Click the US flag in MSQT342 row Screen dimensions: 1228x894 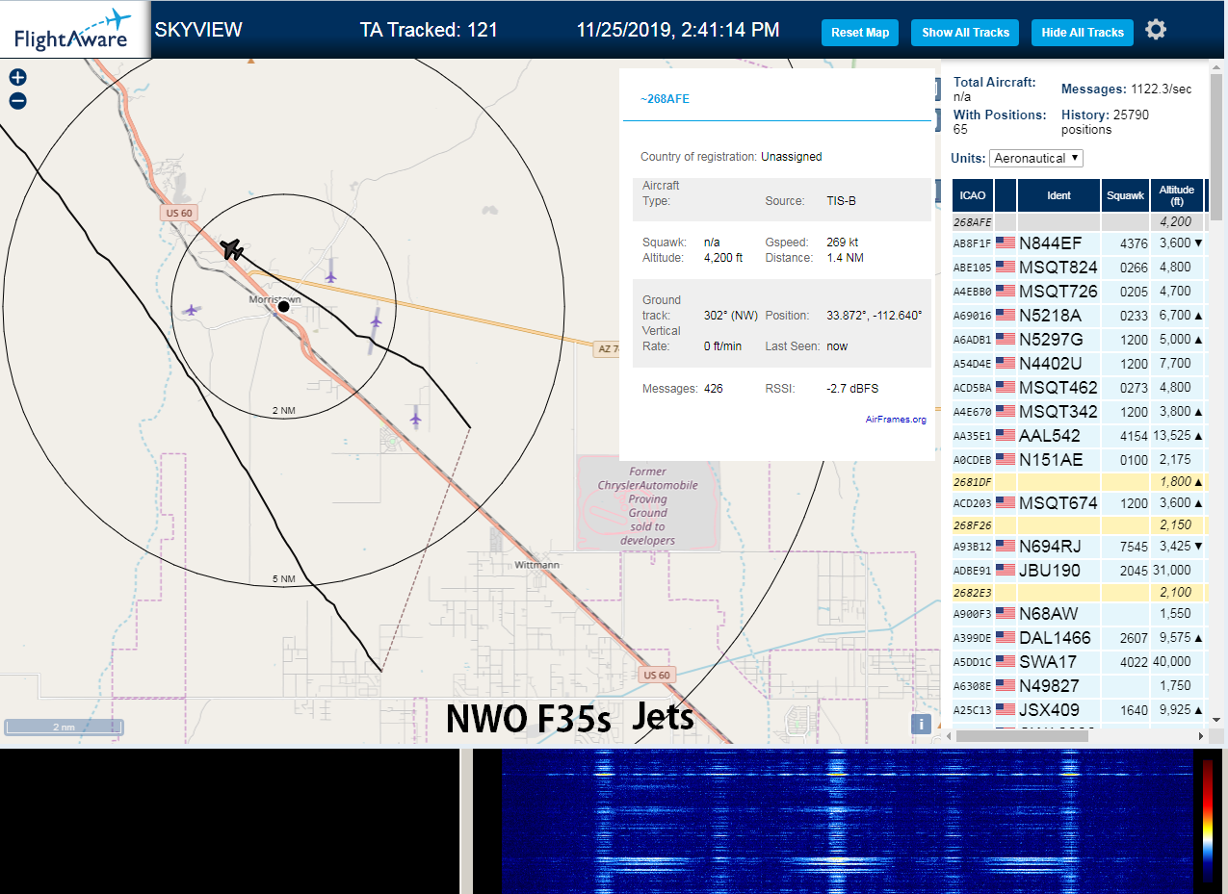(x=1006, y=412)
